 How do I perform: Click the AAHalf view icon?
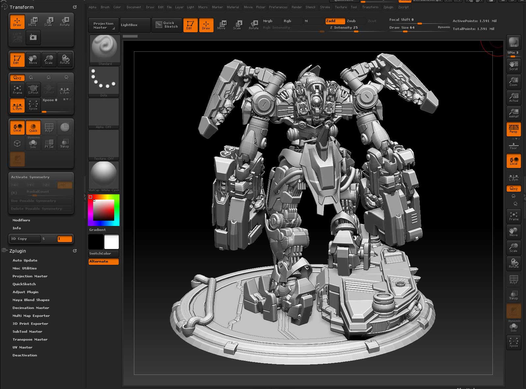(513, 113)
